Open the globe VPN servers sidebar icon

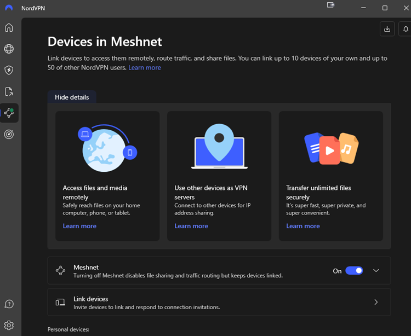click(9, 49)
